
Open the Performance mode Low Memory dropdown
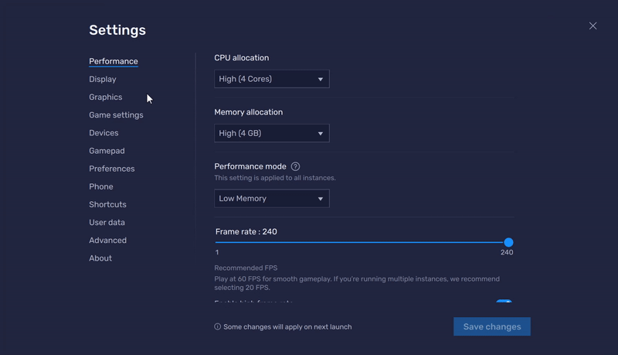(271, 199)
